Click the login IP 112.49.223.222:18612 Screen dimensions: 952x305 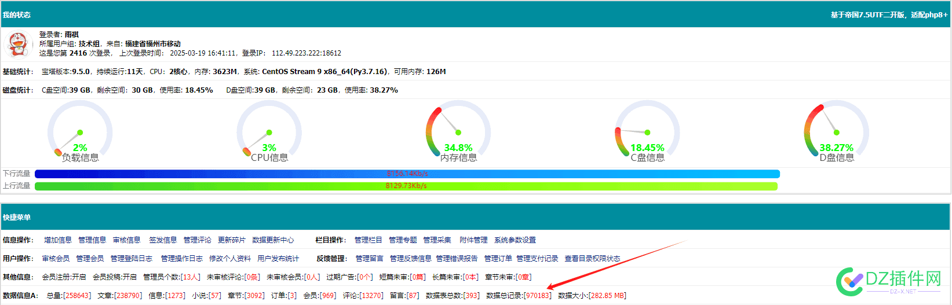pos(307,53)
